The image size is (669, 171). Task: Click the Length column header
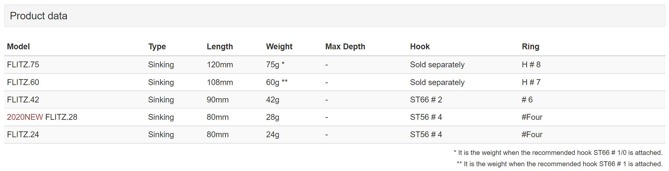pyautogui.click(x=220, y=47)
